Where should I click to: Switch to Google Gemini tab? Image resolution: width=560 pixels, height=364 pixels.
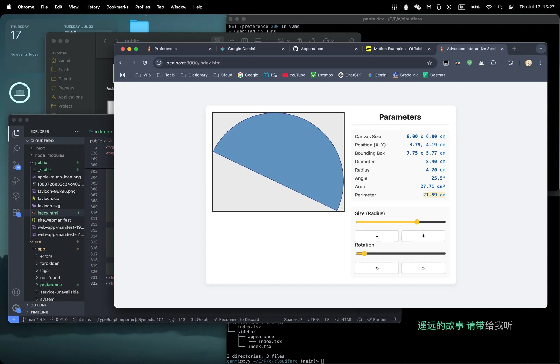tap(252, 49)
